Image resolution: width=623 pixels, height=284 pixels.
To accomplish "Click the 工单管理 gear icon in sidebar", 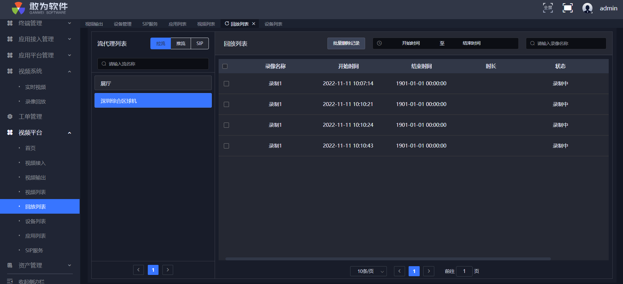I will tap(10, 116).
